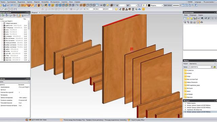The height and width of the screenshot is (122, 217).
Task: Toggle the highlighted icon in structure panel toolbar
Action: click(19, 15)
